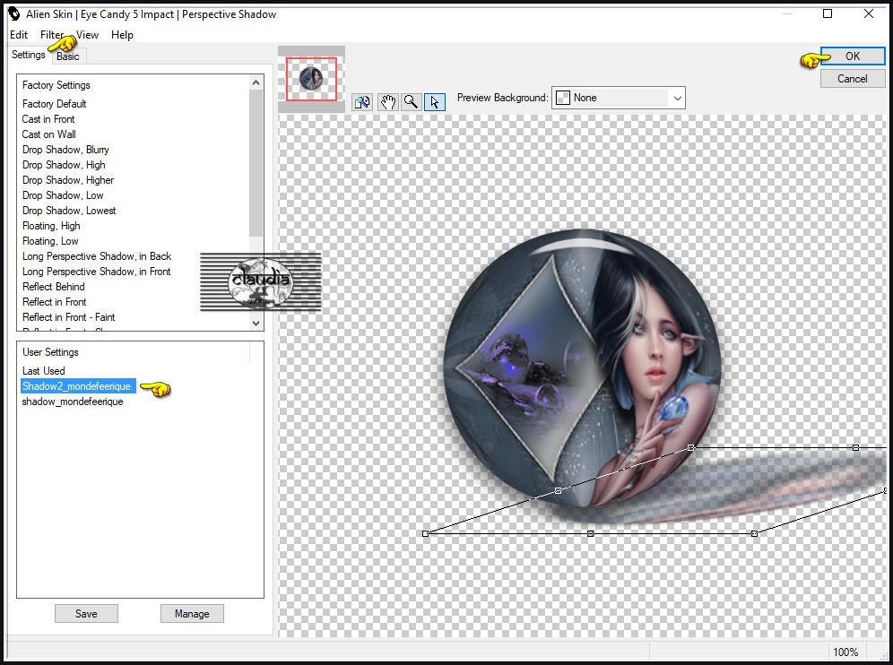
Task: Click the Factory Settings scroll up arrow
Action: pos(256,82)
